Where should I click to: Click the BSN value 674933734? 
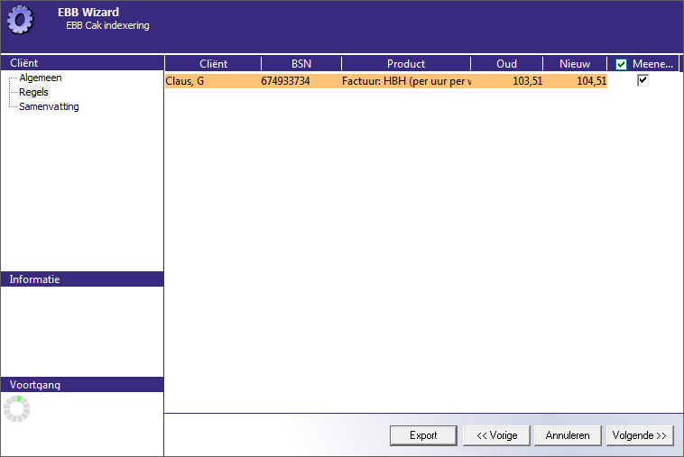tap(285, 81)
